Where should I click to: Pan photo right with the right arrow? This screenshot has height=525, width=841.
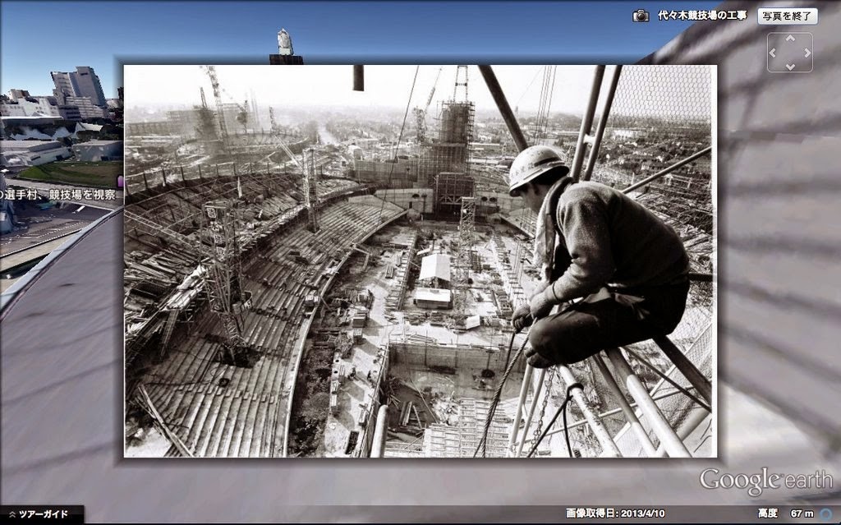point(807,53)
